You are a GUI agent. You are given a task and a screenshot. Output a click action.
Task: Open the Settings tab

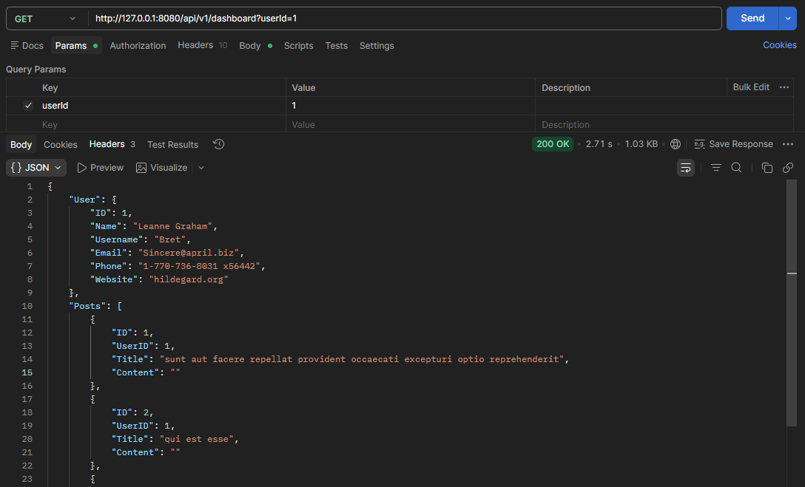(x=377, y=46)
